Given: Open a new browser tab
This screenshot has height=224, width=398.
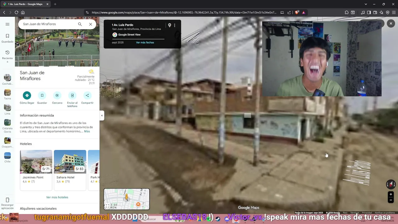Looking at the screenshot, I should click(55, 4).
